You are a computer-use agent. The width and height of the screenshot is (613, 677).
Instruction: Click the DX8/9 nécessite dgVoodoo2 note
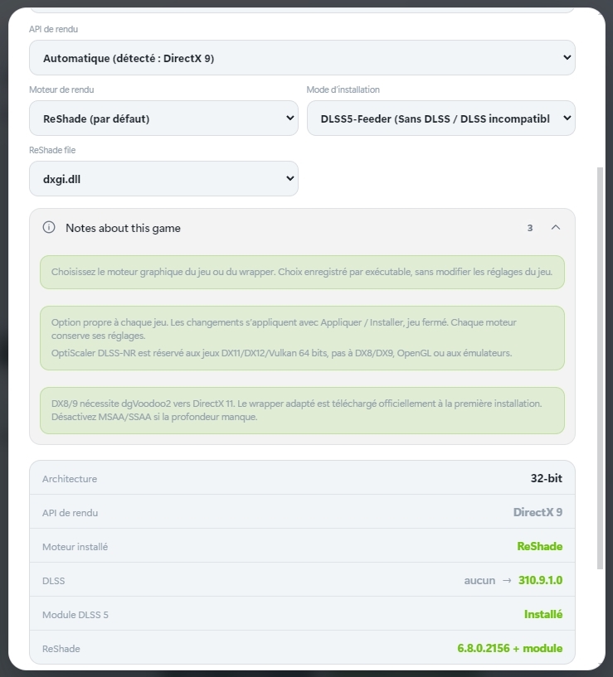[x=302, y=411]
